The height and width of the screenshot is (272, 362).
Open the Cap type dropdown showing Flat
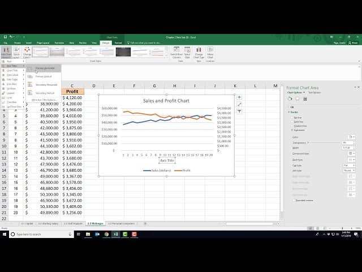pos(349,165)
